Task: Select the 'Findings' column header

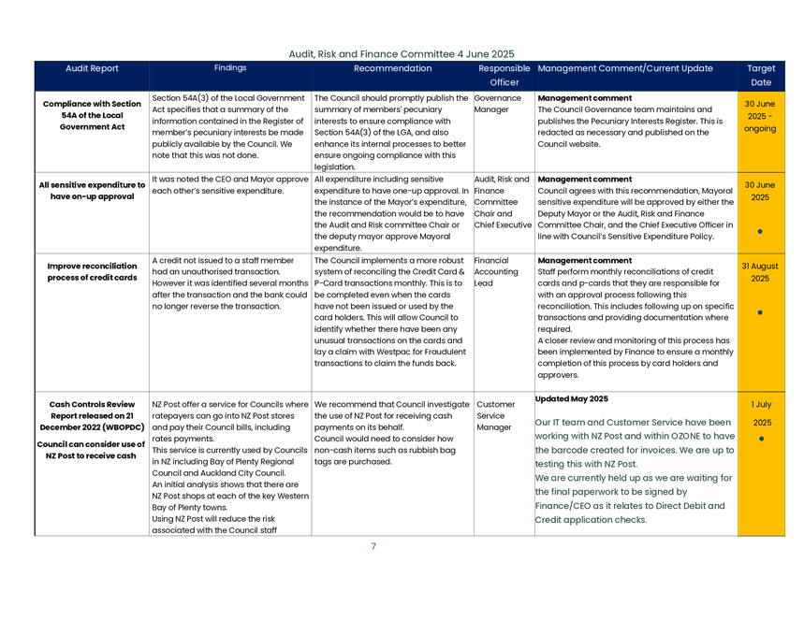Action: coord(230,67)
